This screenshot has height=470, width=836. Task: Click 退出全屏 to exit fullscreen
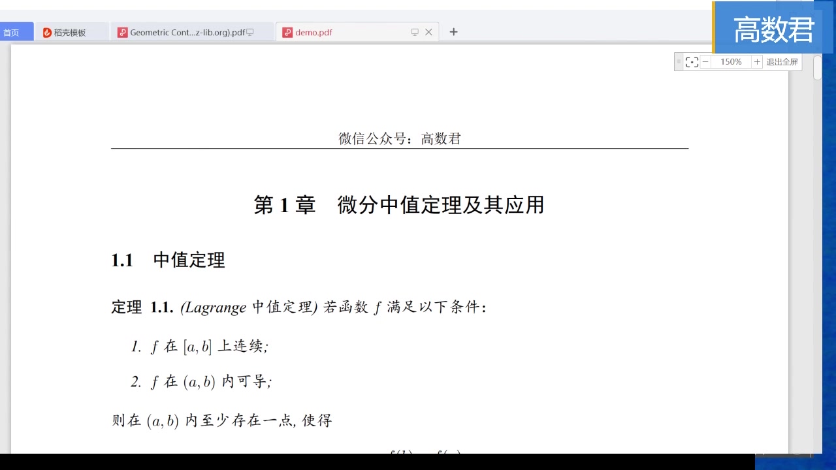[782, 62]
